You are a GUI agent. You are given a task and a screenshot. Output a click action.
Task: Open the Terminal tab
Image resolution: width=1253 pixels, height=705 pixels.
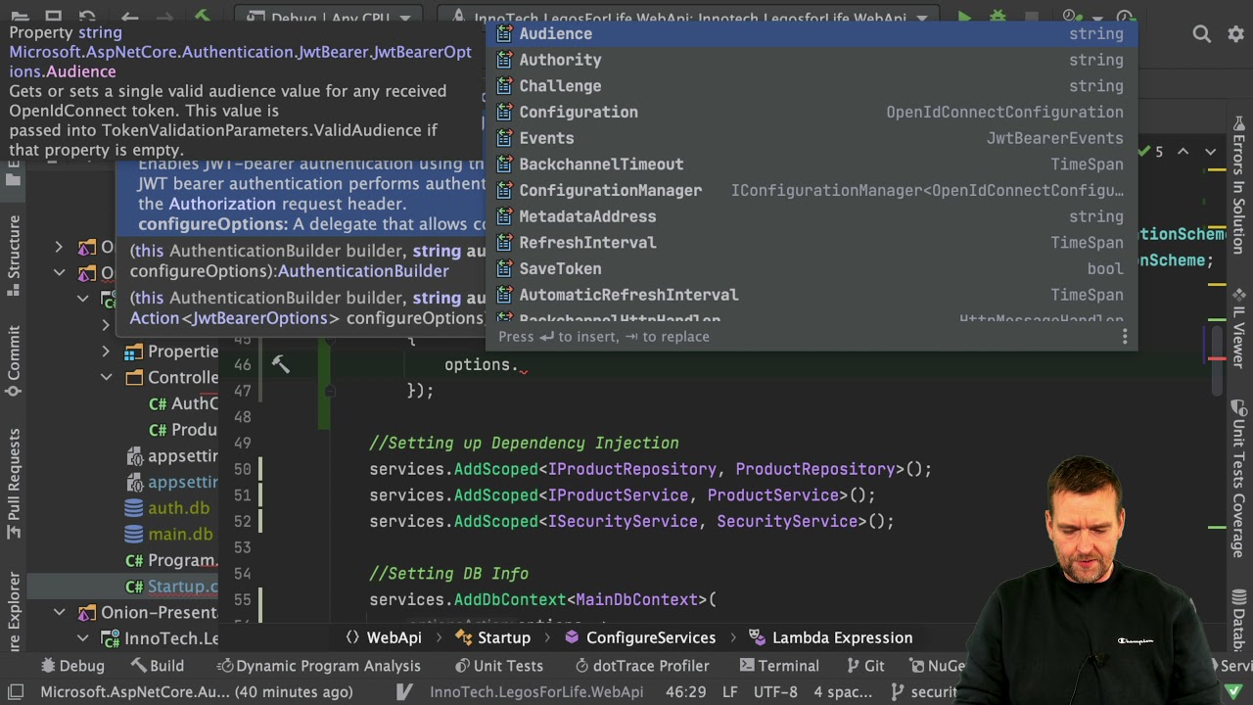pos(779,666)
